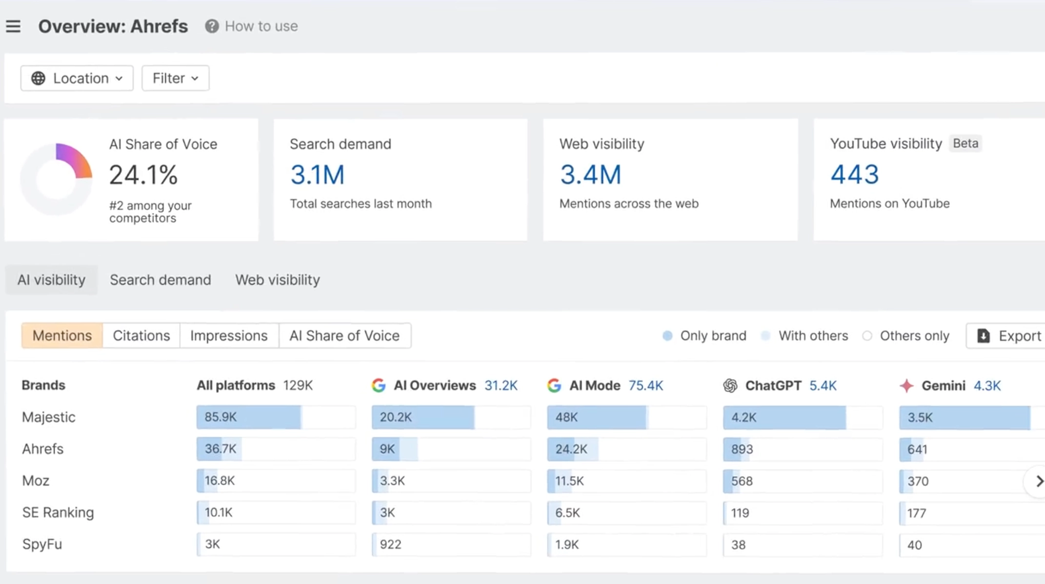Click the AI Share of Voice donut chart

pos(57,179)
